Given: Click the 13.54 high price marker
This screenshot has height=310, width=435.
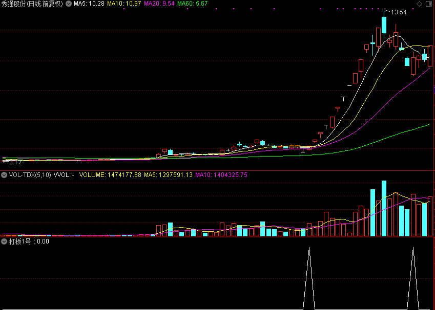Looking at the screenshot, I should point(399,12).
